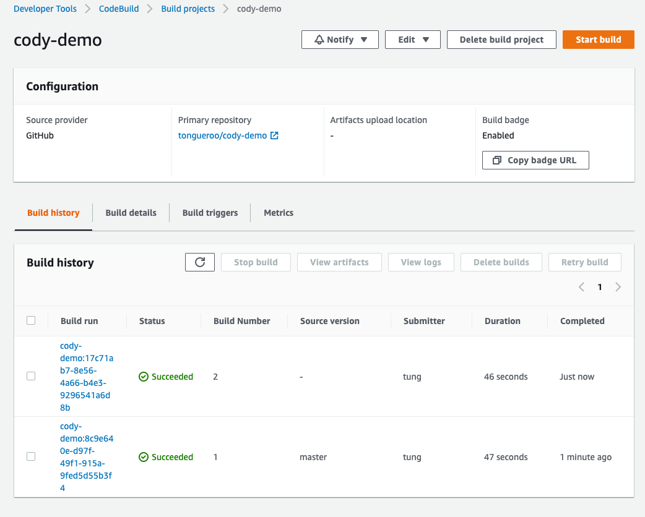Click the page number 1 indicator

pos(600,287)
